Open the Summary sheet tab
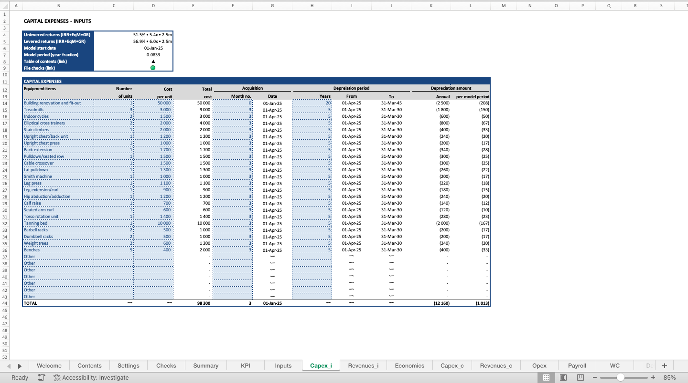 (205, 365)
